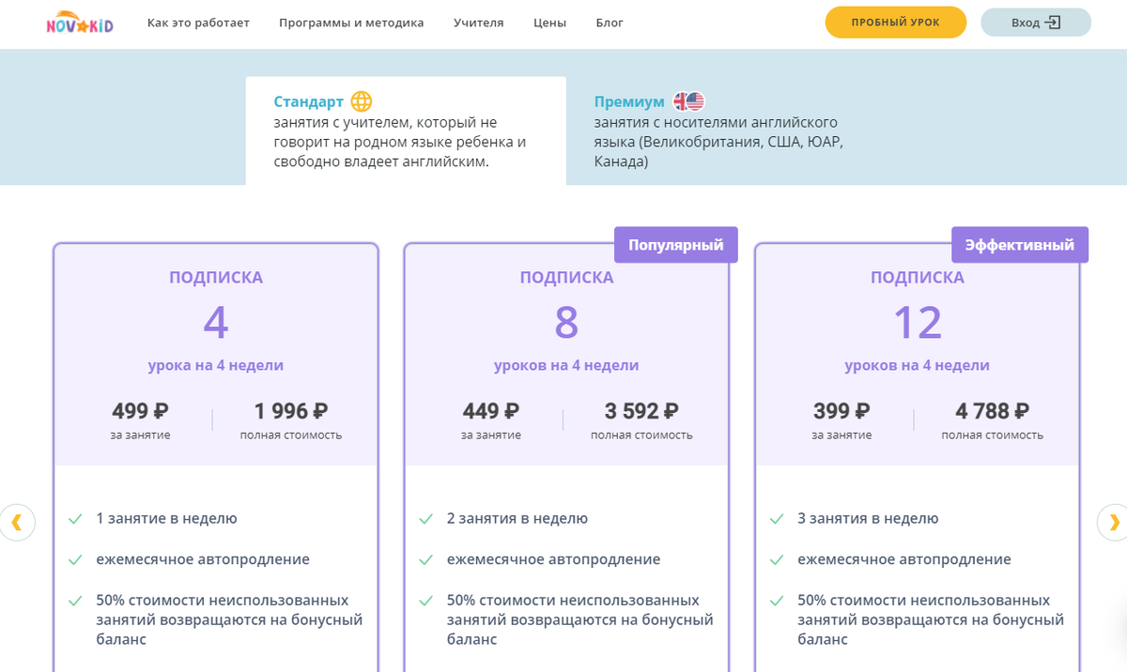Go to the Учителя page
Viewport: 1127px width, 672px height.
[479, 23]
